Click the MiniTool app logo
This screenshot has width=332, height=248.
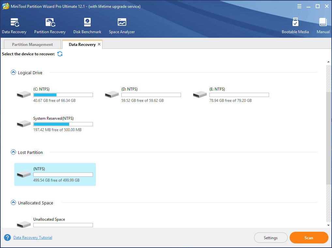click(6, 6)
